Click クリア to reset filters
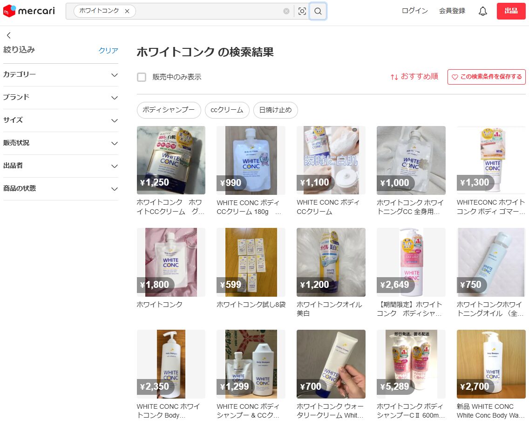This screenshot has width=529, height=426. click(x=108, y=50)
